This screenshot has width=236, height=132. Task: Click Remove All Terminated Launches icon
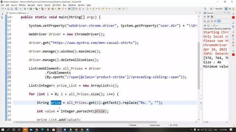point(212,16)
